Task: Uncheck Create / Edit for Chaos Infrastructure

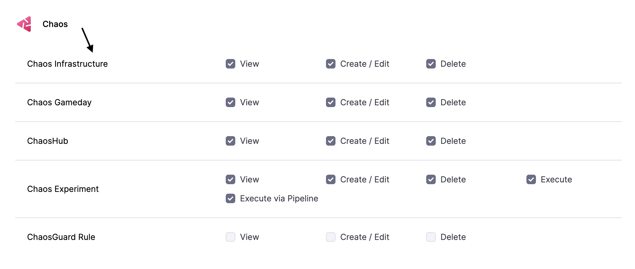Action: [x=331, y=64]
